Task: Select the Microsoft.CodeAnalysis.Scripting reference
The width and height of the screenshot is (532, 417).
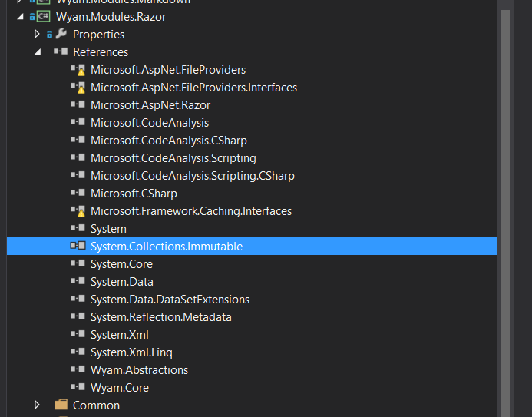Action: (x=173, y=157)
